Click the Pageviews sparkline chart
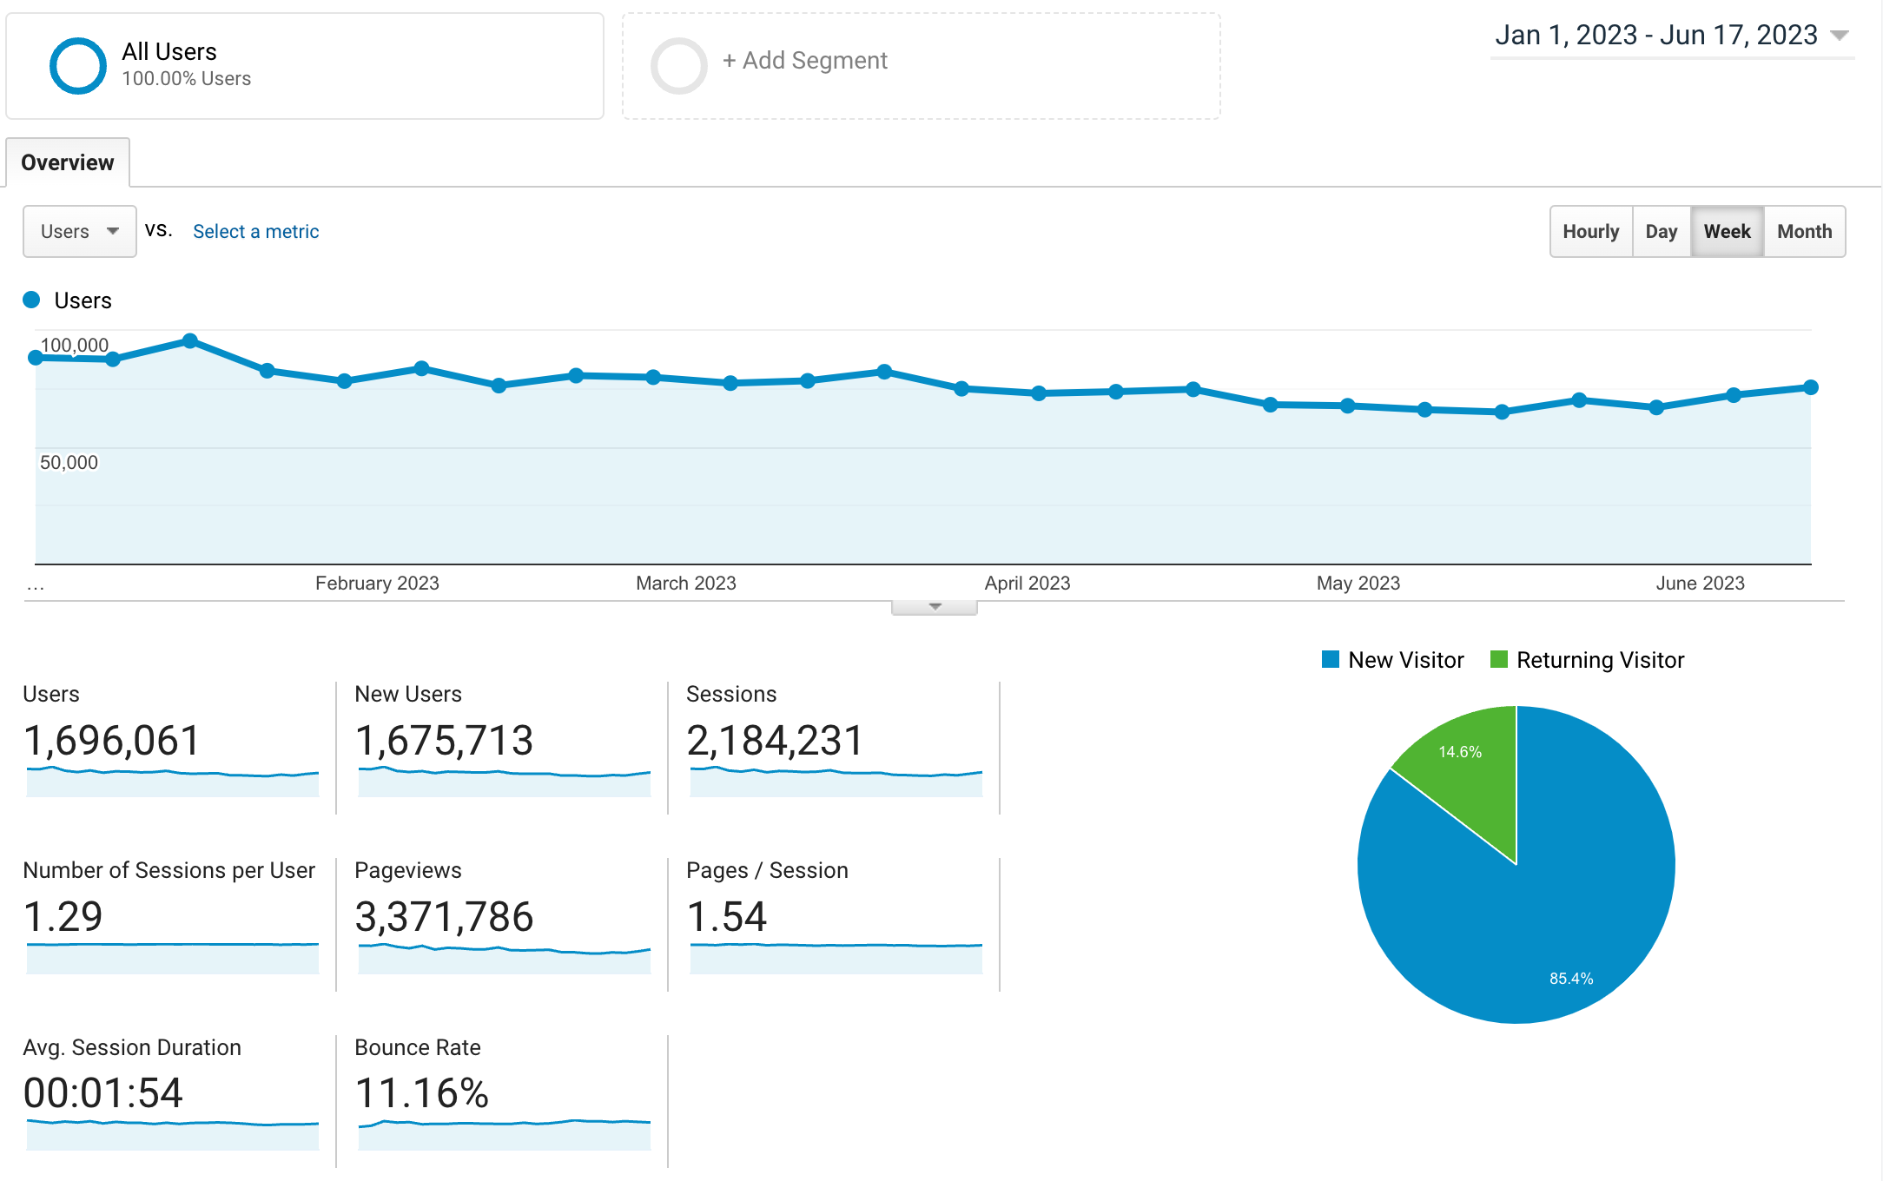 pyautogui.click(x=504, y=957)
